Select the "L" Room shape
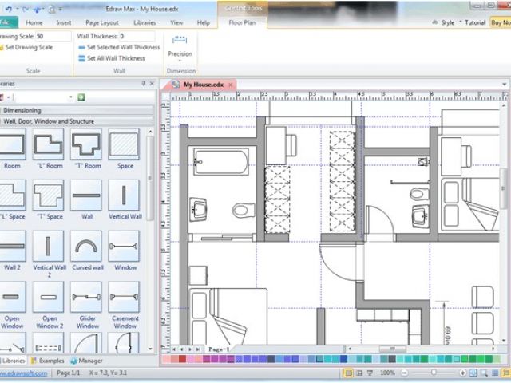This screenshot has width=511, height=383. coord(49,148)
